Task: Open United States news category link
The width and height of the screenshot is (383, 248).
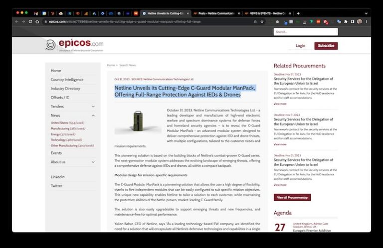Action: (67, 123)
